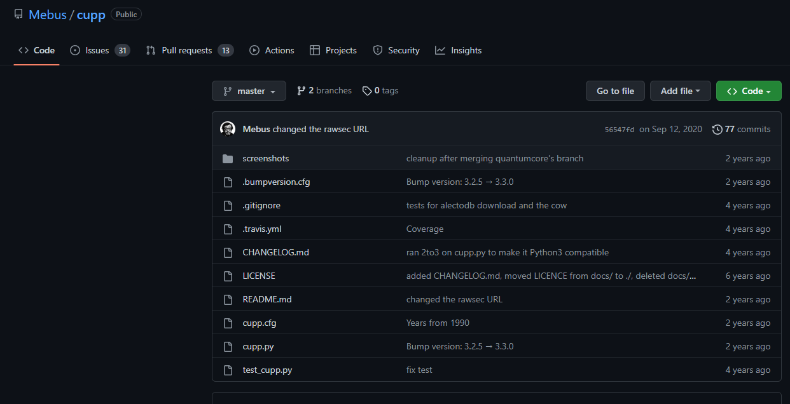Open the Issues tab

[x=100, y=50]
